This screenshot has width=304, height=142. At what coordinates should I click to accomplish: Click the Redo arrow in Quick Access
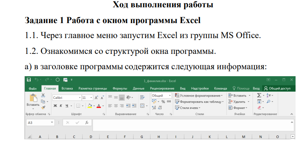[x=47, y=80]
